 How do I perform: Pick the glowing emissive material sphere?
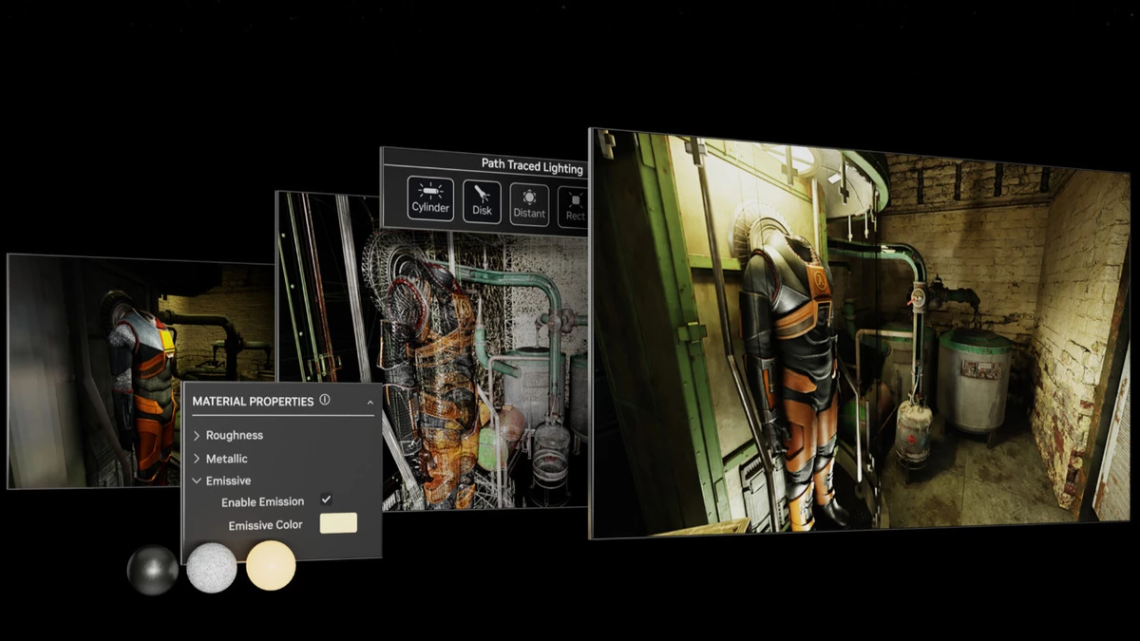pos(271,565)
